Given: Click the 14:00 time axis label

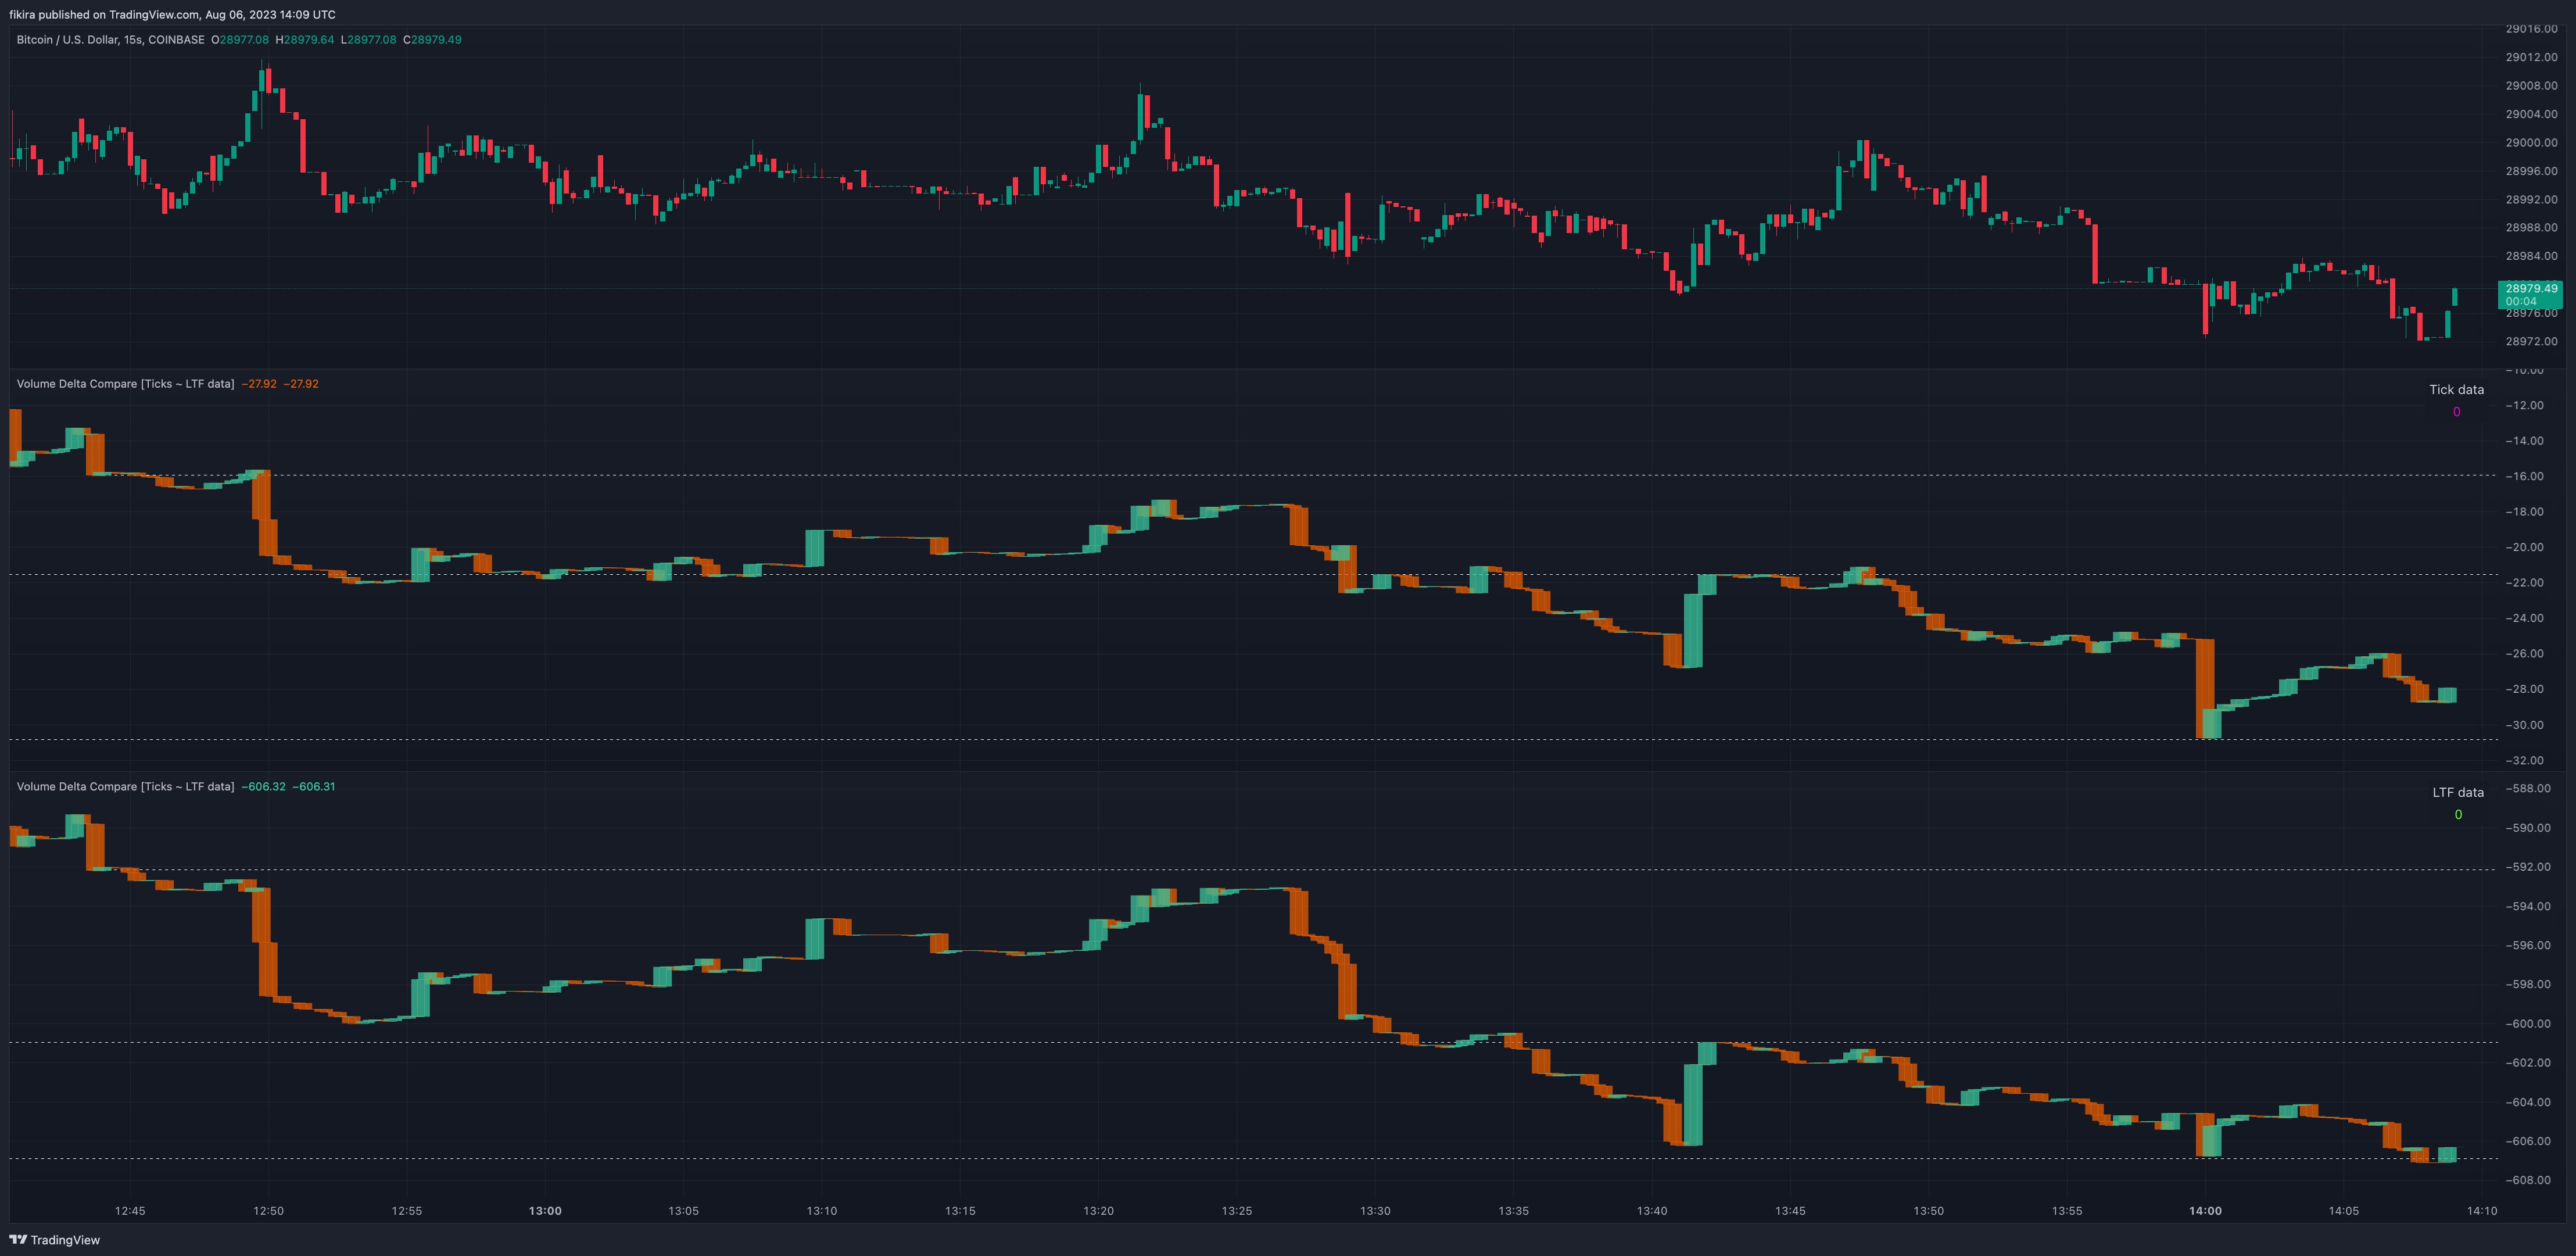Looking at the screenshot, I should (2205, 1211).
